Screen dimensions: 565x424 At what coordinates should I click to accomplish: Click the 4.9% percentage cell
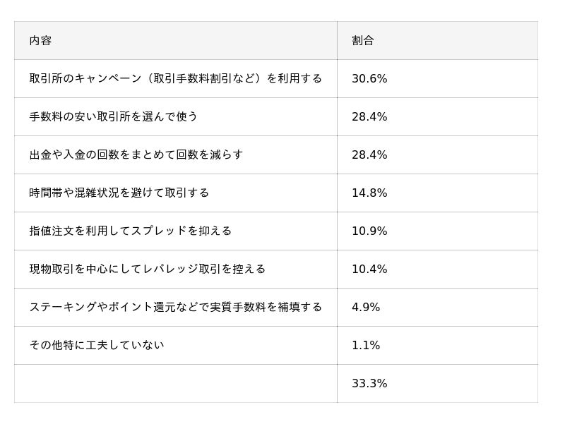click(x=366, y=308)
